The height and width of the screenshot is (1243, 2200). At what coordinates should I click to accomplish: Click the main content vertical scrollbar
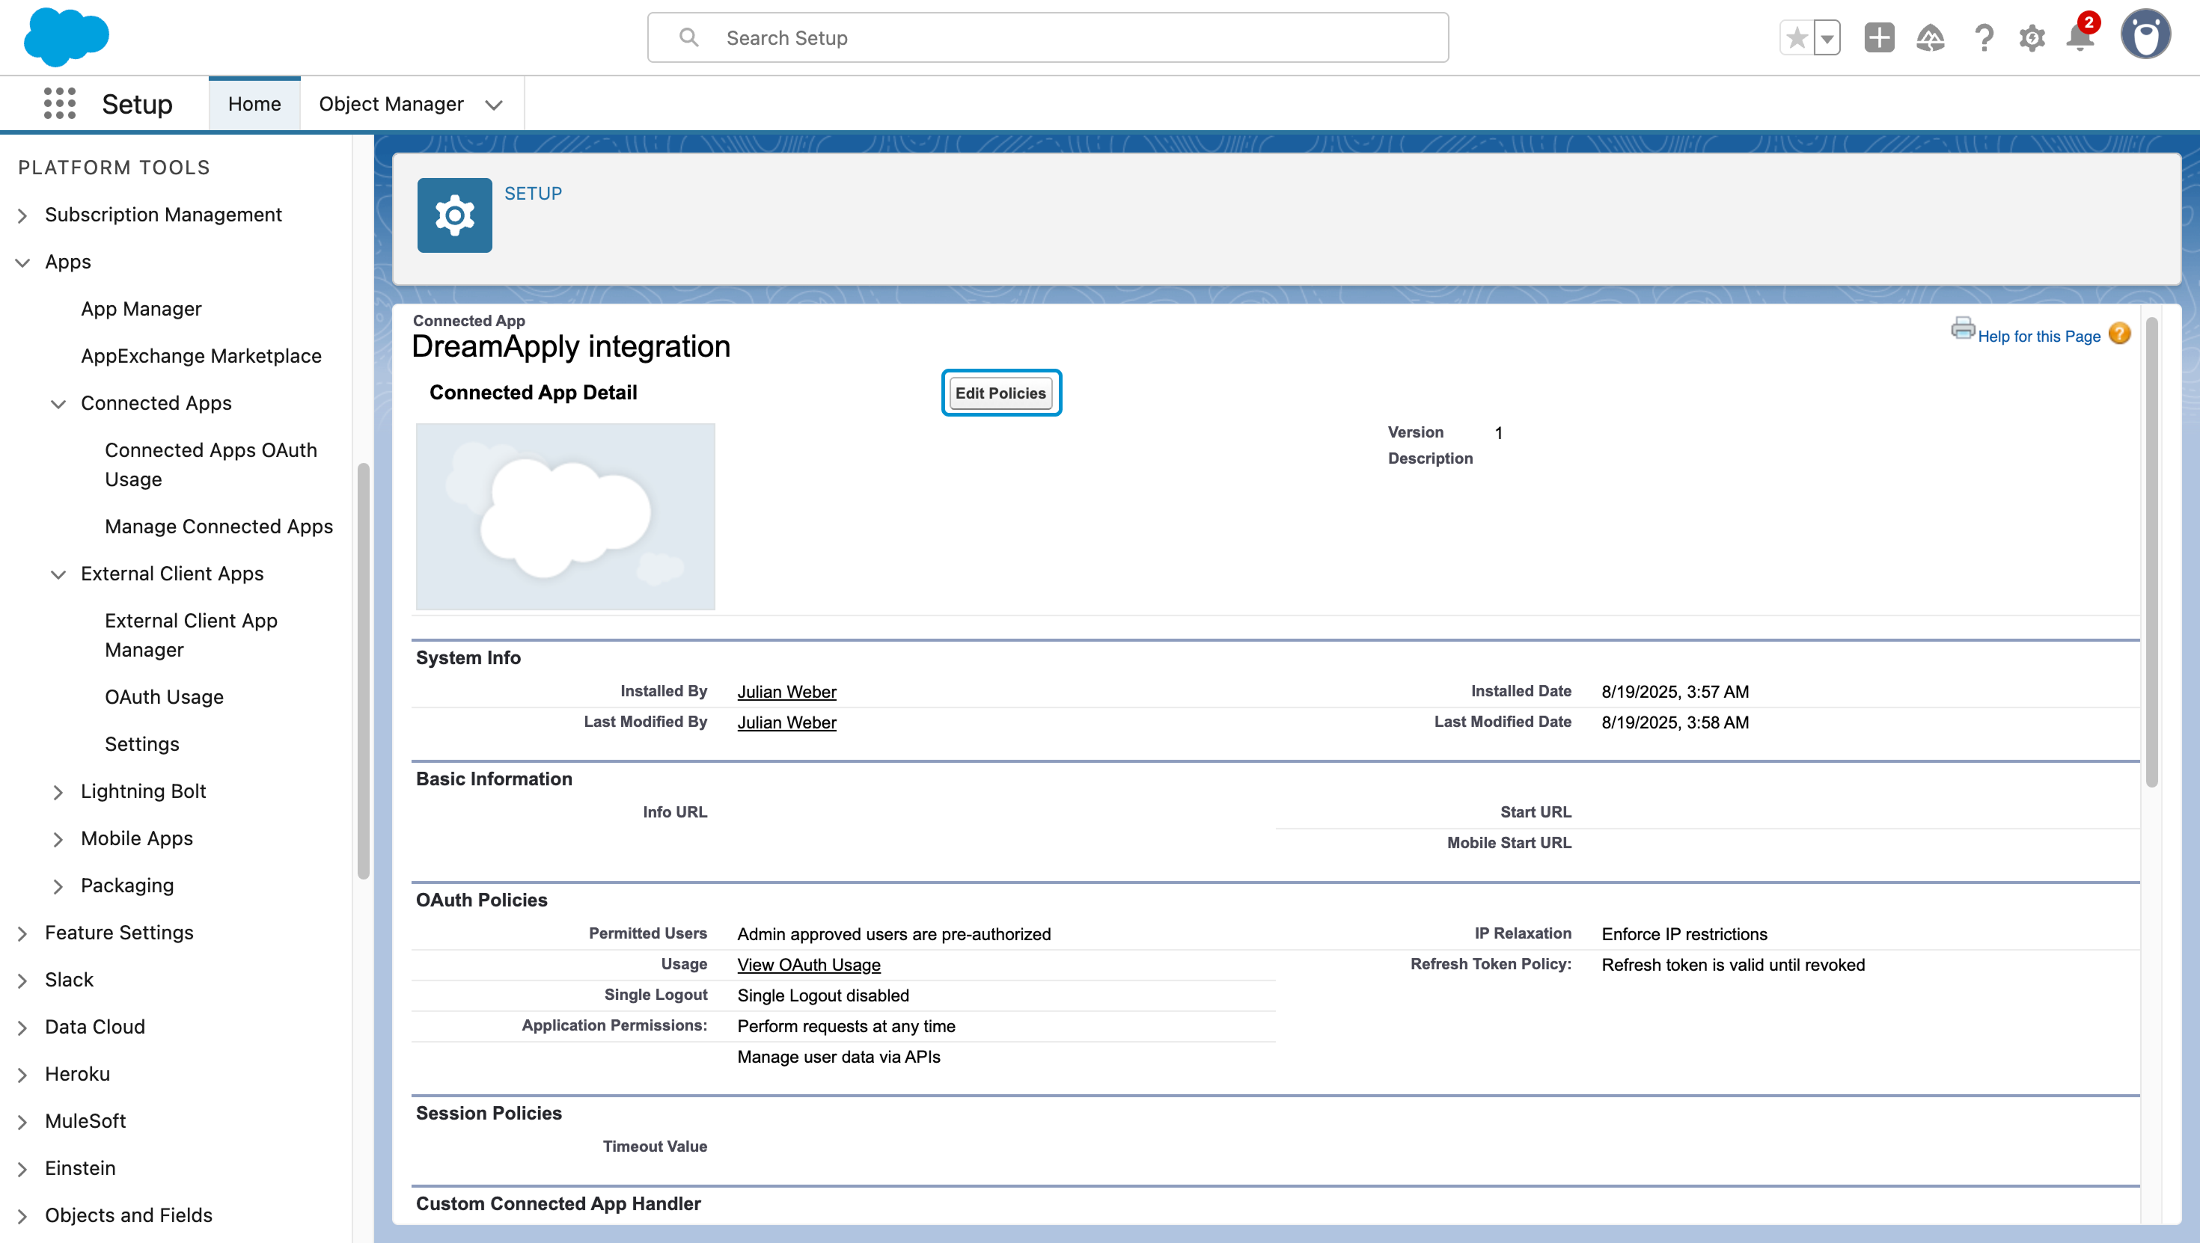coord(2151,551)
